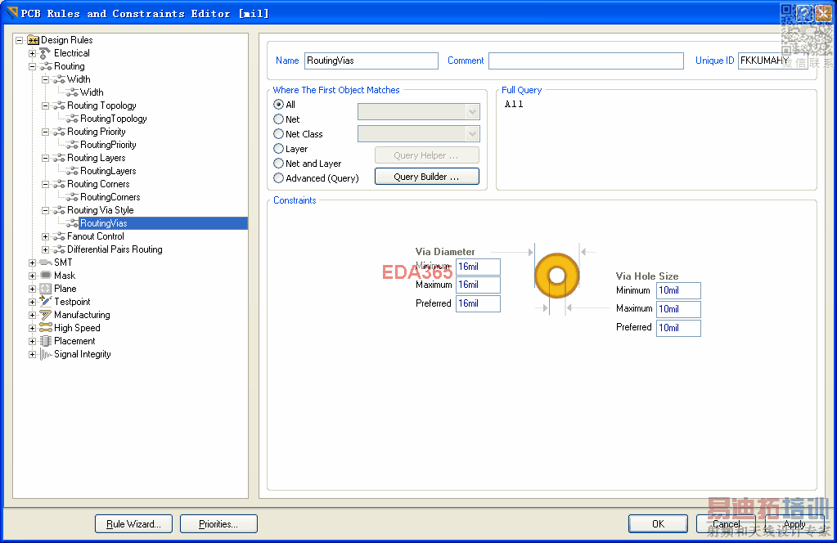This screenshot has width=837, height=543.
Task: Expand the Differential Pairs Routing node
Action: pyautogui.click(x=46, y=249)
